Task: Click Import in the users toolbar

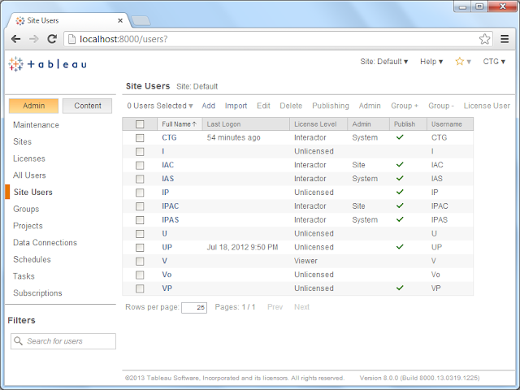Action: pos(236,106)
